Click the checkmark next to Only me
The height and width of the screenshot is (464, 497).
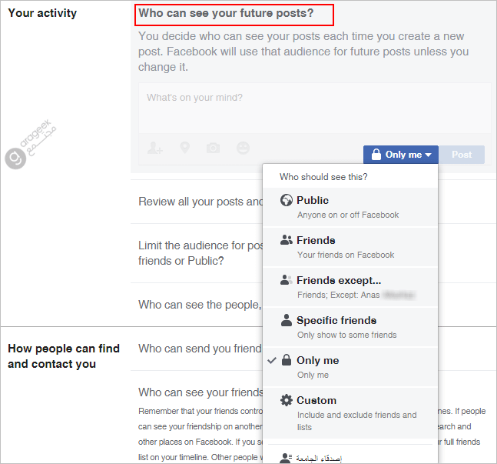pyautogui.click(x=272, y=360)
